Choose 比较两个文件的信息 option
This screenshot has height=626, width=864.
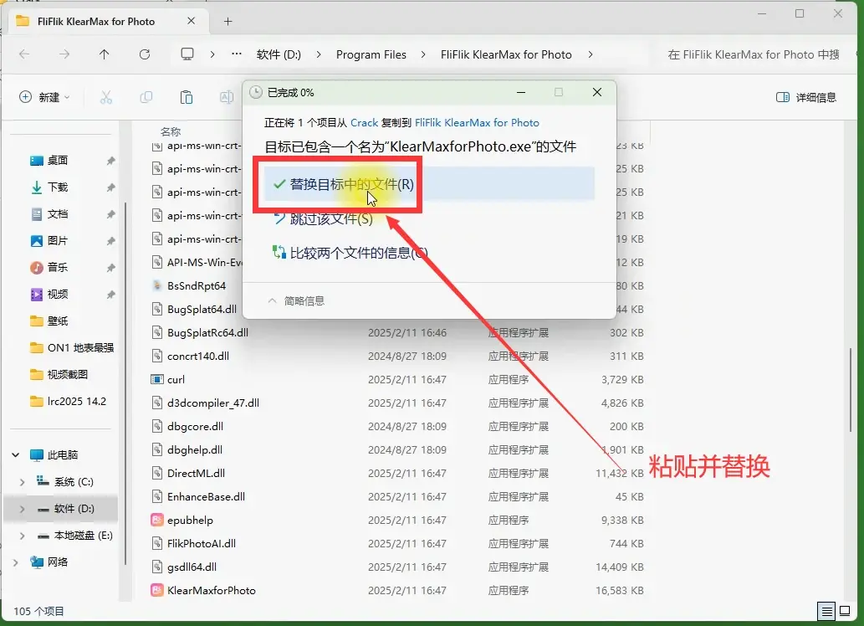[x=350, y=253]
